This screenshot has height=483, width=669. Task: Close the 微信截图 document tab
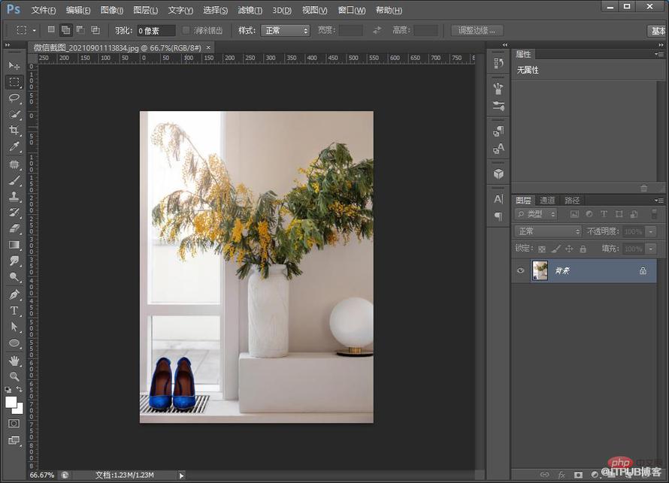pos(208,47)
